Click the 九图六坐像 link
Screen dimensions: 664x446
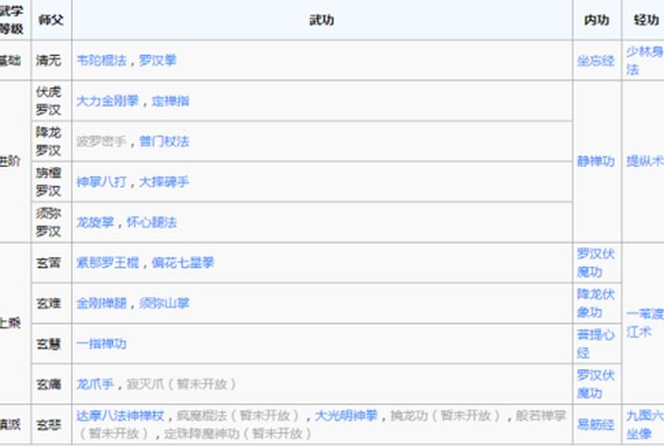pyautogui.click(x=644, y=424)
